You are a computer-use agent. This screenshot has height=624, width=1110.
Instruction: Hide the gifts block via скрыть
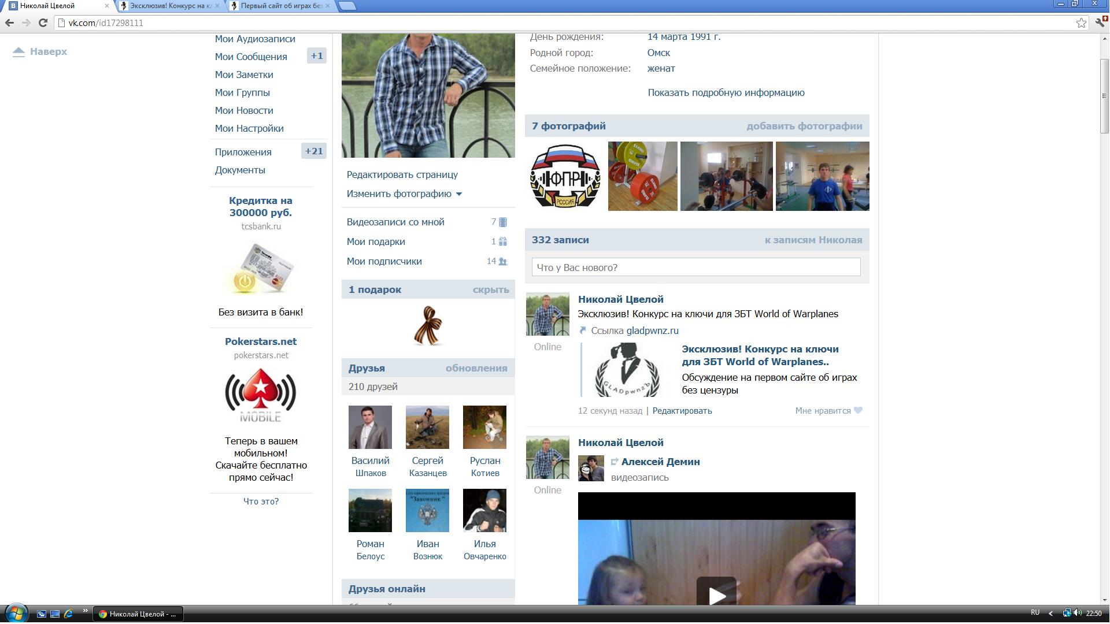click(490, 289)
